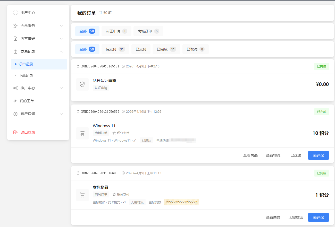The height and width of the screenshot is (227, 335).
Task: Click the cart icon beside Windows 11 order
Action: pyautogui.click(x=82, y=133)
